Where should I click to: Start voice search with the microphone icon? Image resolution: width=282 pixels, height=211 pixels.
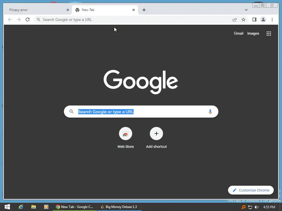tap(210, 112)
